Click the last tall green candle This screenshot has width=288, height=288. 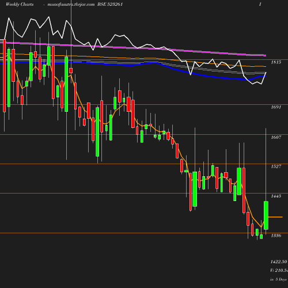(x=266, y=215)
